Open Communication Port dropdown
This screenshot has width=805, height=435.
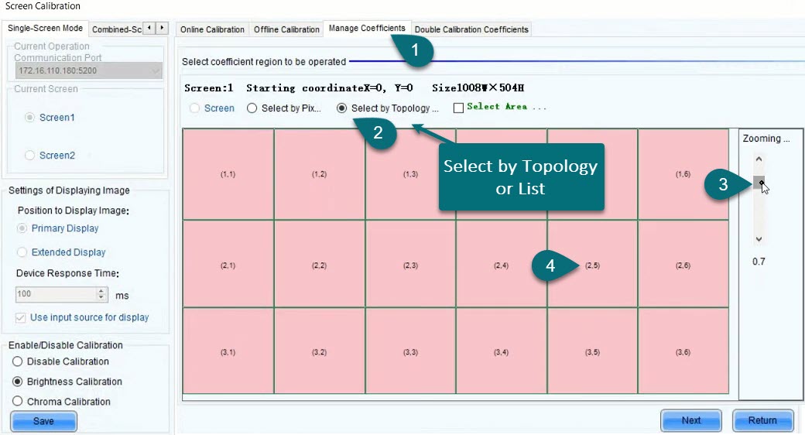pos(156,70)
